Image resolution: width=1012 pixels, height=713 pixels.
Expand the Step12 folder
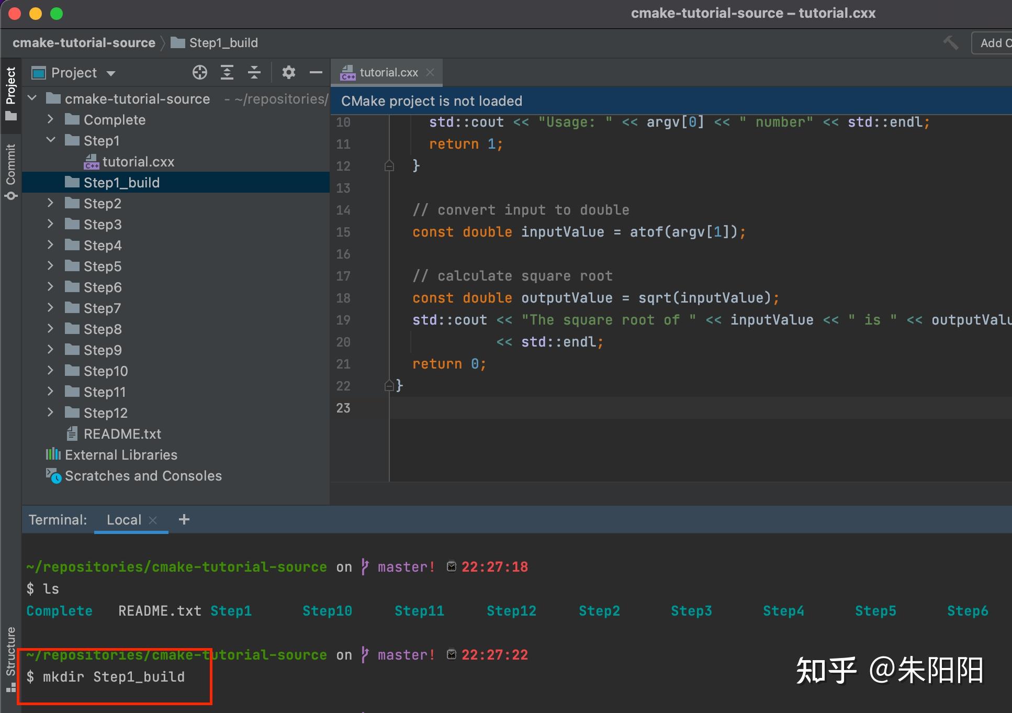tap(50, 412)
